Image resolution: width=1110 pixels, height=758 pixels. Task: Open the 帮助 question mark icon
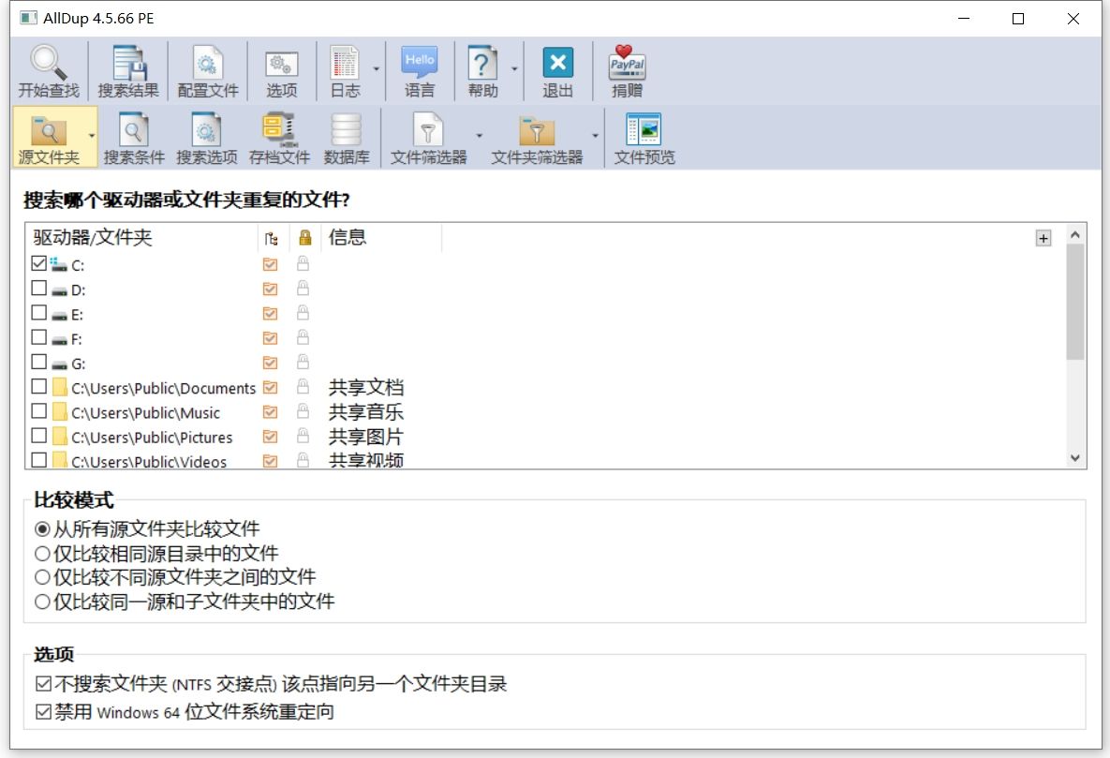(482, 63)
